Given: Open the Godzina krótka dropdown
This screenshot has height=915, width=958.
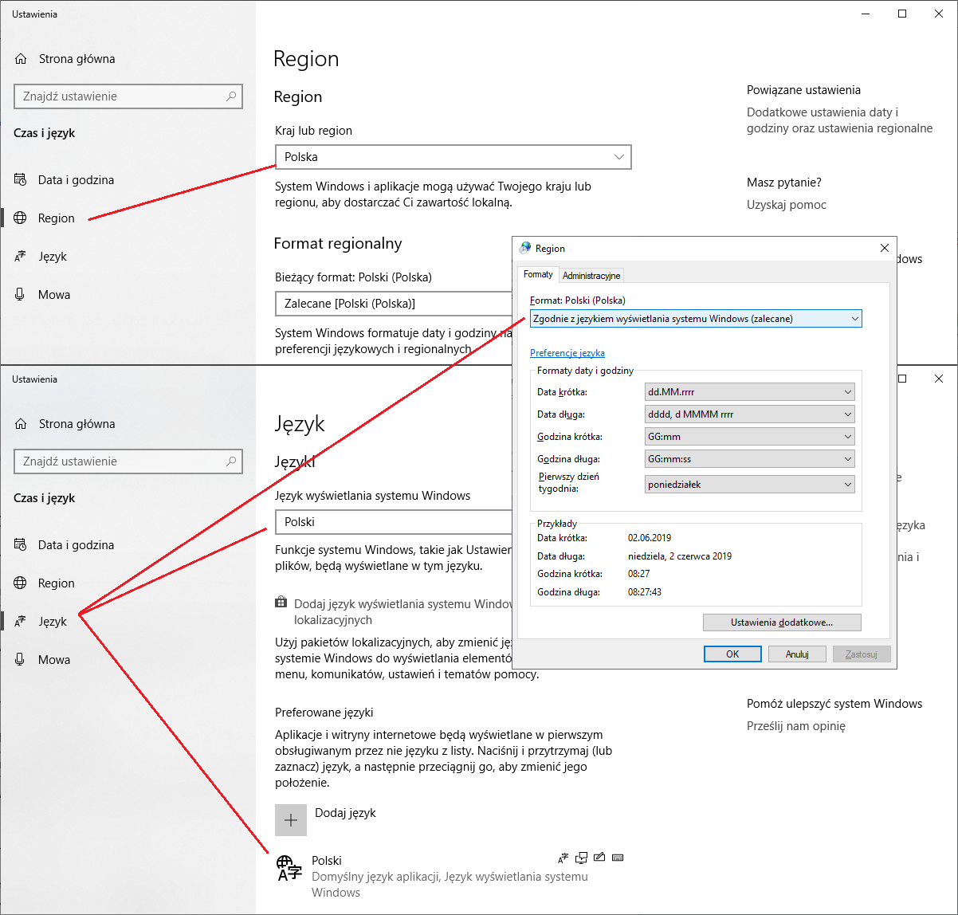Looking at the screenshot, I should point(750,437).
